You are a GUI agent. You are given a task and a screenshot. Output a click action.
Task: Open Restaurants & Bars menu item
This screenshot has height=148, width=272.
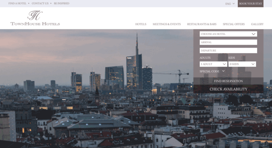point(202,24)
